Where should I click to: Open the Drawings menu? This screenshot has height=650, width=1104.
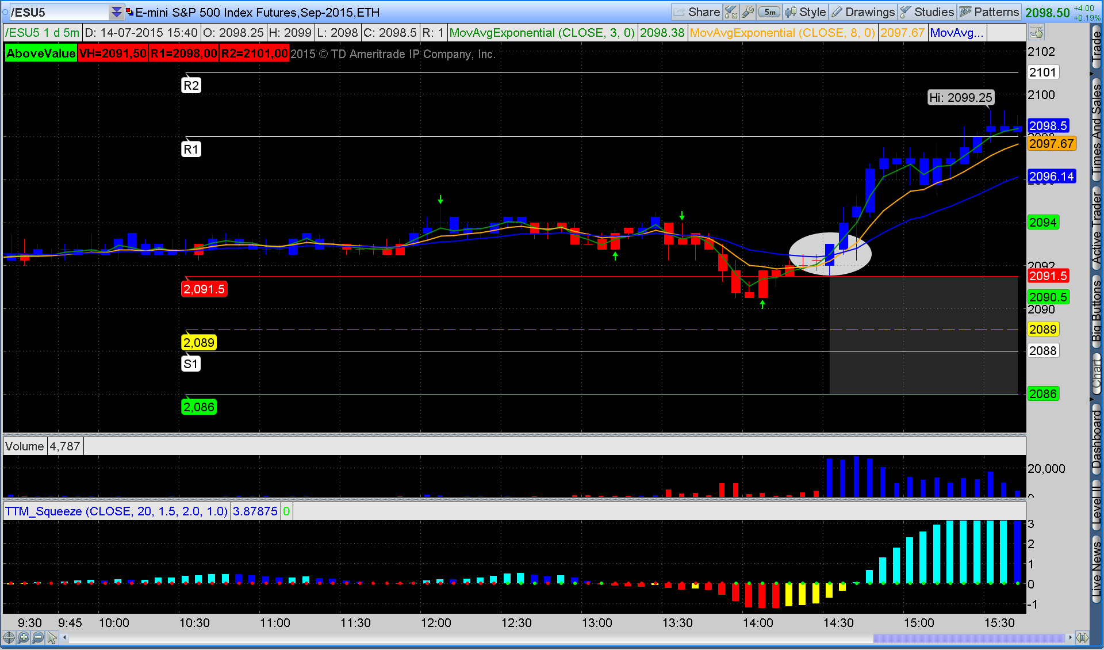tap(863, 12)
